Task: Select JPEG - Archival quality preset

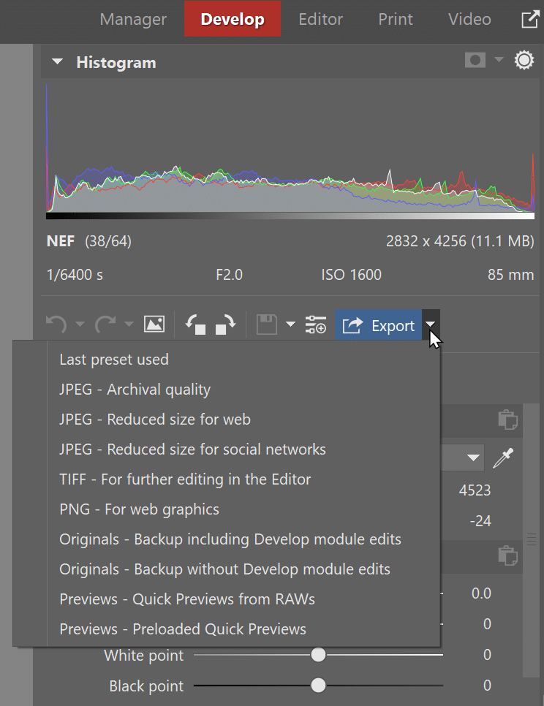Action: [135, 390]
